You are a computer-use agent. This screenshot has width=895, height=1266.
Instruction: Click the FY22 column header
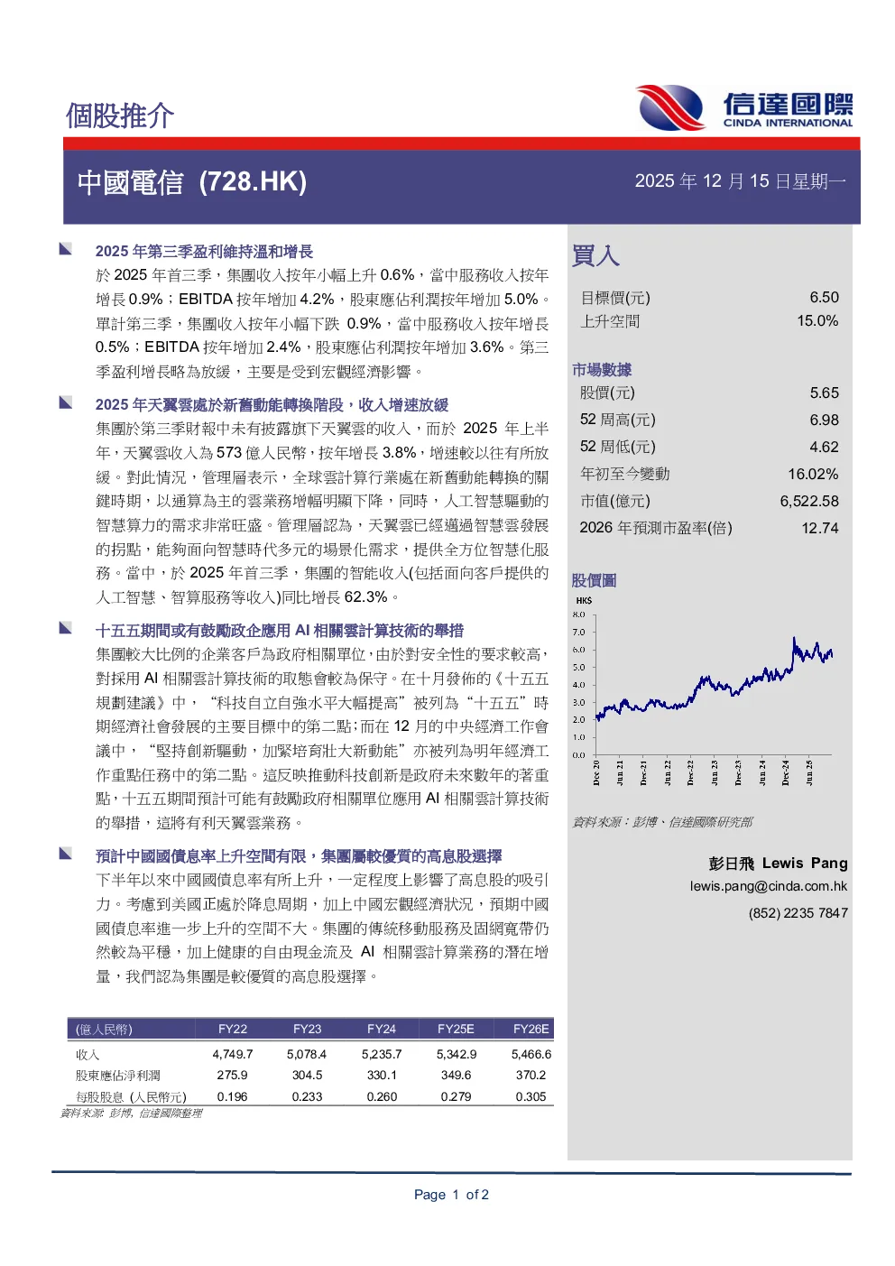tap(233, 1029)
